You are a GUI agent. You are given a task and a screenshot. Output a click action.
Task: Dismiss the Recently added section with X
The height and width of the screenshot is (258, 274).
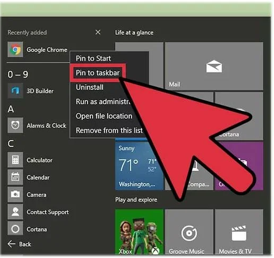click(98, 32)
